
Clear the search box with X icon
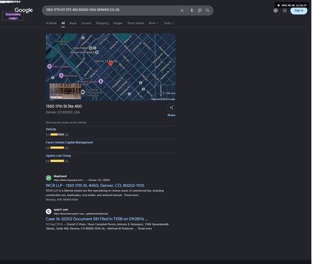click(x=182, y=11)
